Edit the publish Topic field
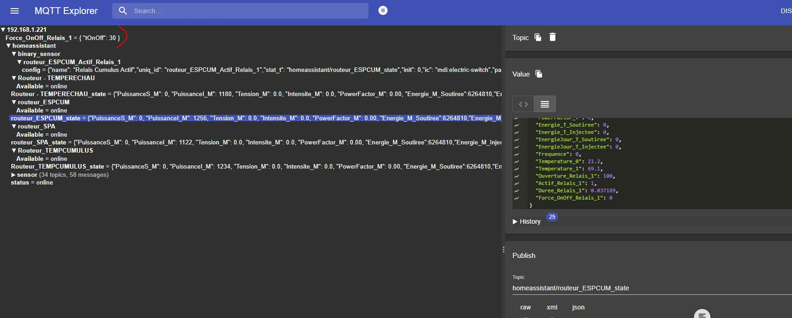This screenshot has width=792, height=318. 652,288
